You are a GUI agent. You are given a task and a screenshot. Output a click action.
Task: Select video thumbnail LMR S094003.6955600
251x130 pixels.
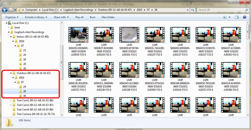point(180,35)
